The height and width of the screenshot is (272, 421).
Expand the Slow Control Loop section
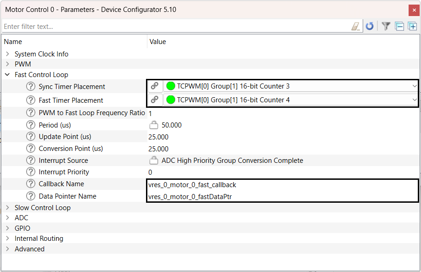(7, 208)
